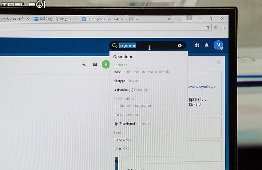262x170 pixels.
Task: Click the Time heading
Action: pos(117,133)
